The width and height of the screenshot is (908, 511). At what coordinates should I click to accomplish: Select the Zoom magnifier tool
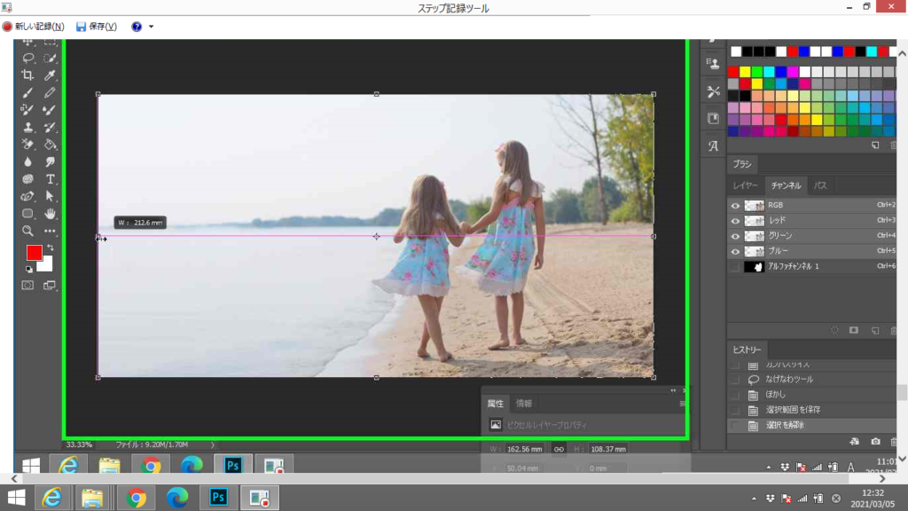(x=27, y=231)
